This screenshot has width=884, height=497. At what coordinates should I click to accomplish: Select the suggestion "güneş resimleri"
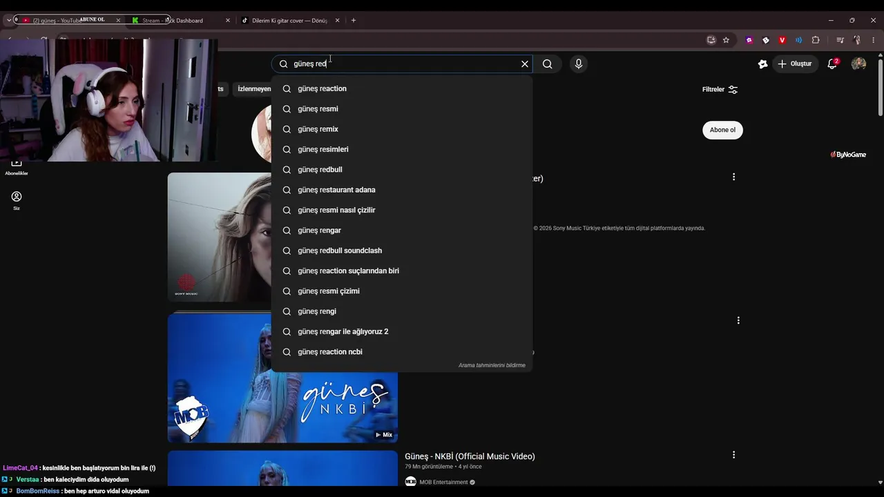tap(402, 149)
